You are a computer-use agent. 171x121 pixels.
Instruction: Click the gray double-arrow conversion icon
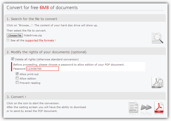point(146,107)
